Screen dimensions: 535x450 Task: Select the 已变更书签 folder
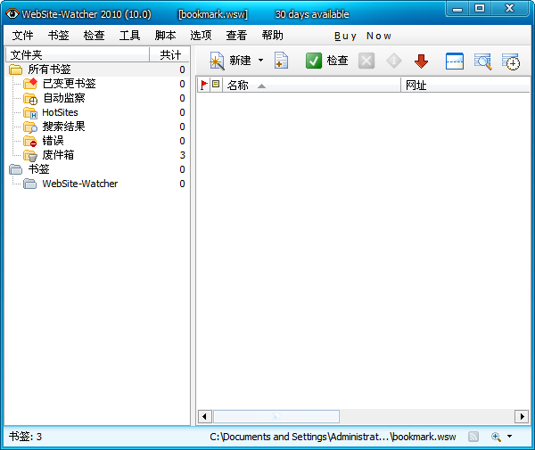pyautogui.click(x=69, y=84)
